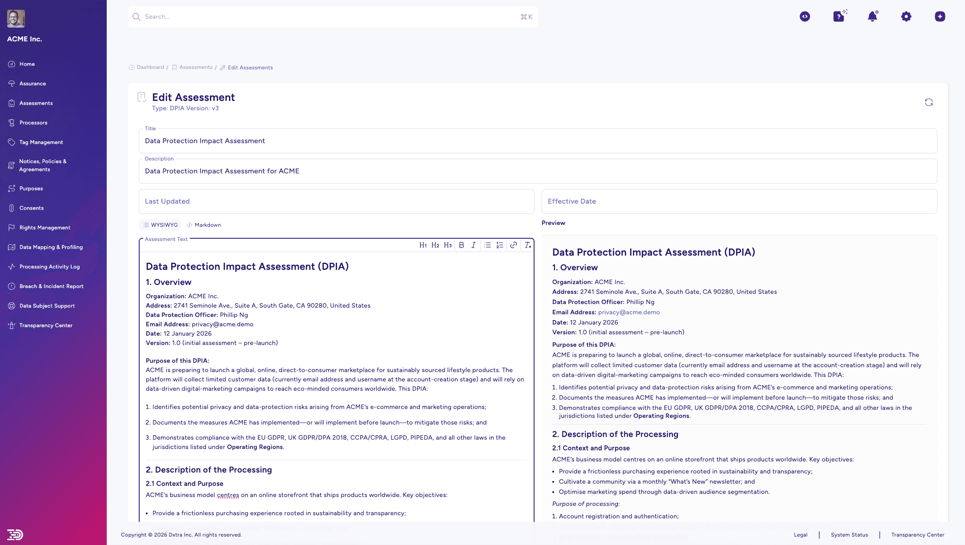Open Data Subject Support in the sidebar
The width and height of the screenshot is (965, 545).
click(47, 306)
